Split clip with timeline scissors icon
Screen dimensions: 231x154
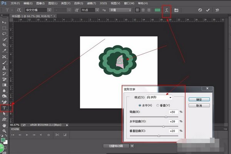(x=57, y=135)
